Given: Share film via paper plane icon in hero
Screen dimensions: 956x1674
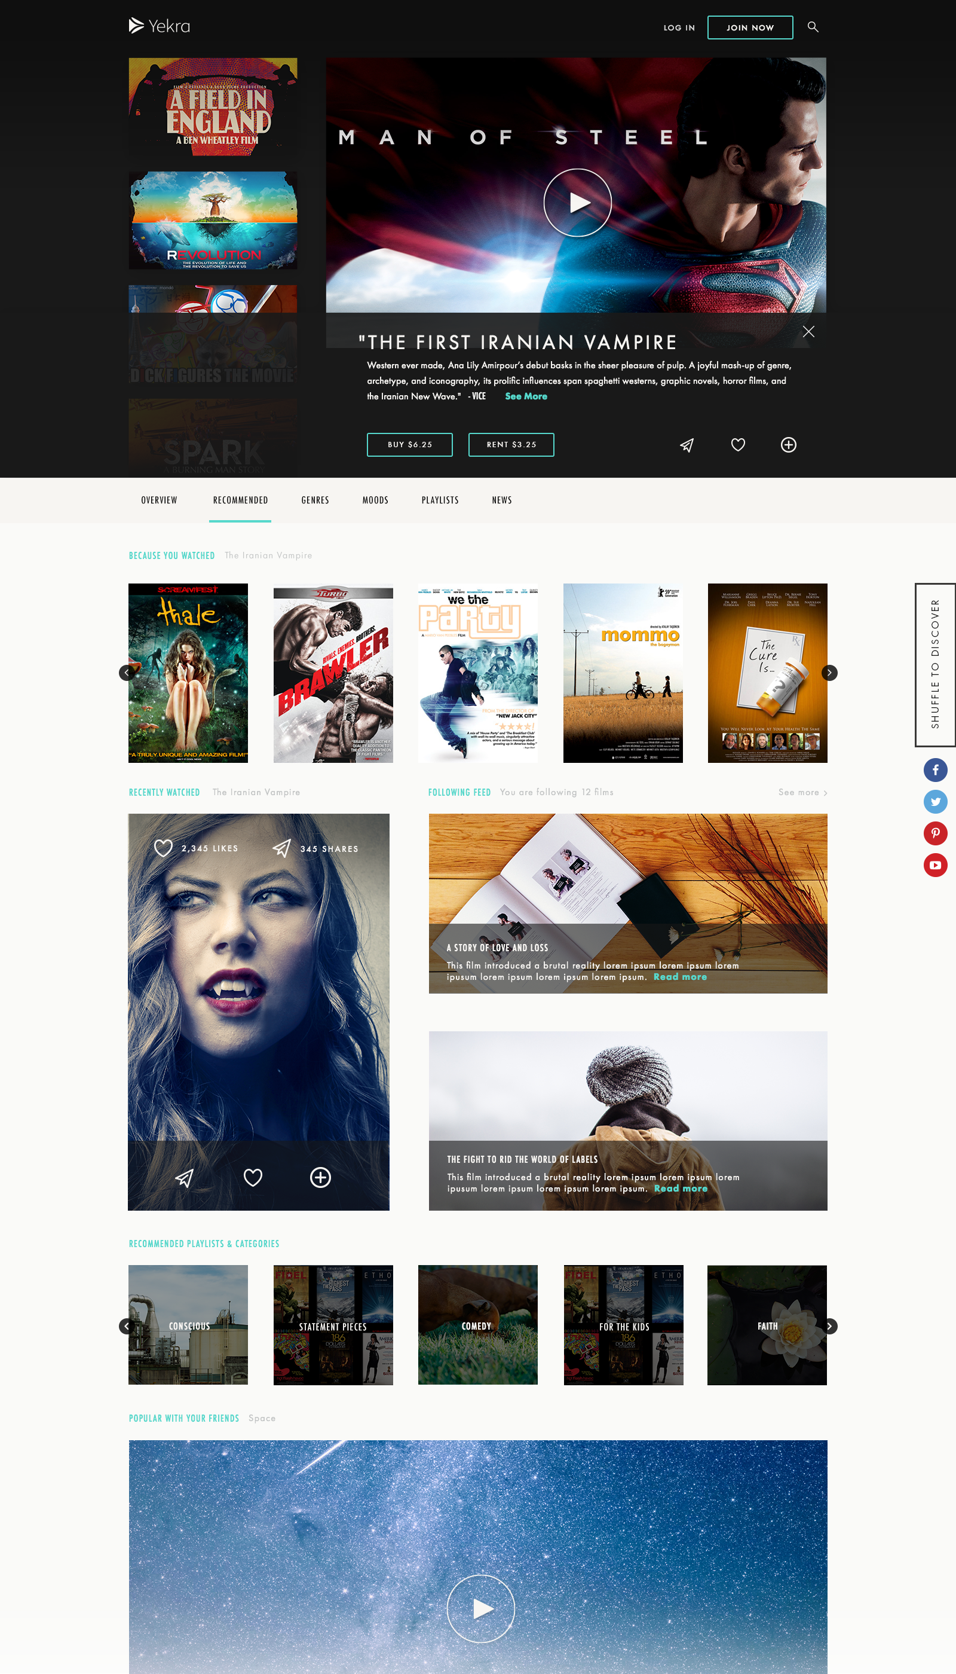Looking at the screenshot, I should (687, 445).
